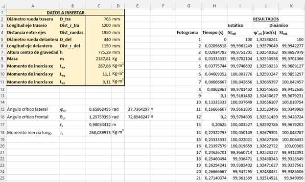
Task: Select the value 1,92679301 cell
Action: click(x=266, y=133)
